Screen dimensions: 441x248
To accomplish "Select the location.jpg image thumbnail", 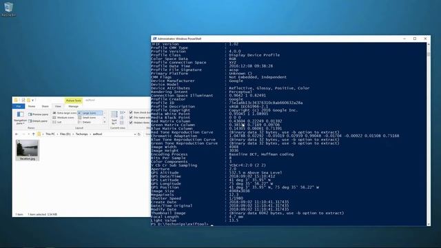I will [28, 150].
